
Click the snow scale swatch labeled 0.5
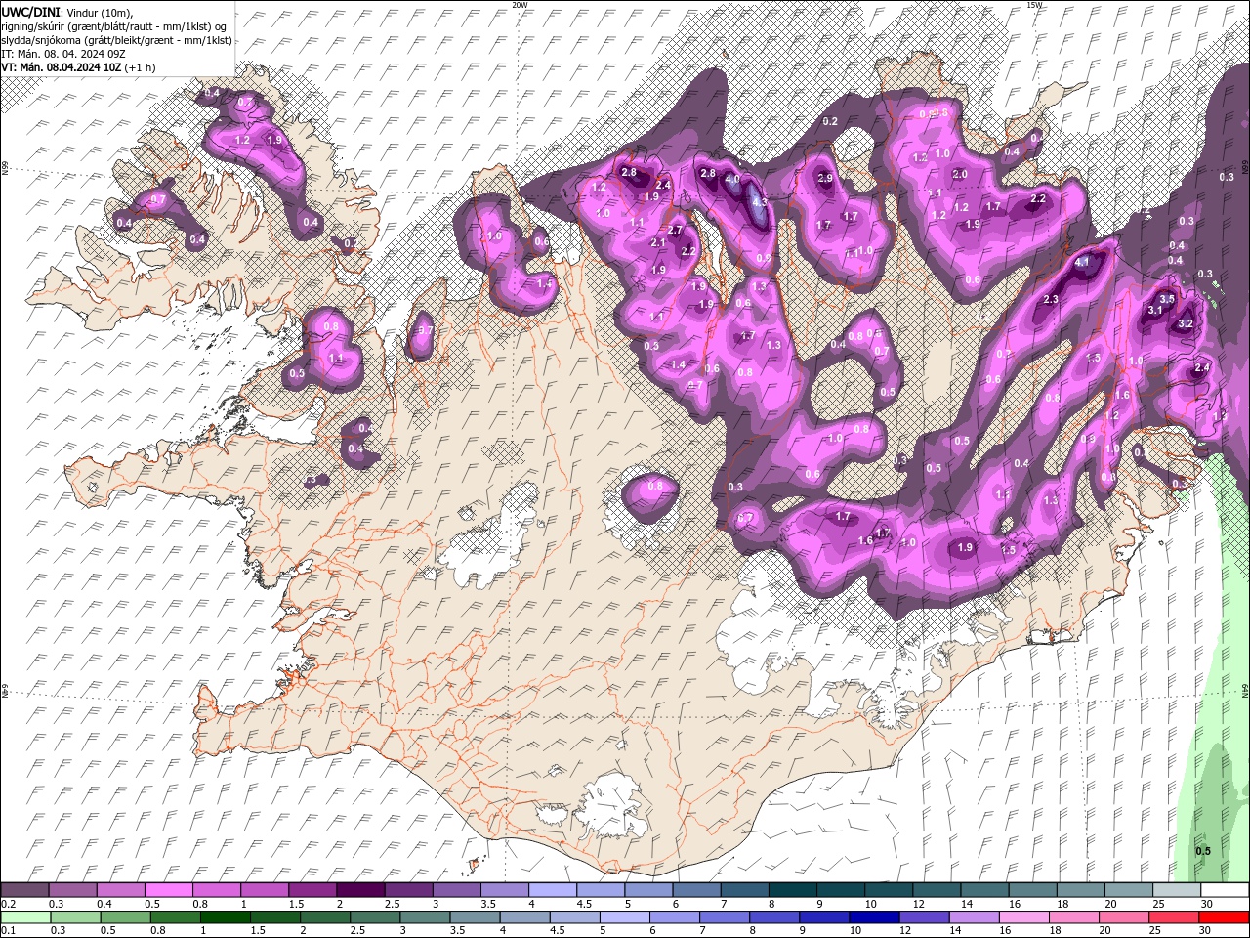click(168, 890)
